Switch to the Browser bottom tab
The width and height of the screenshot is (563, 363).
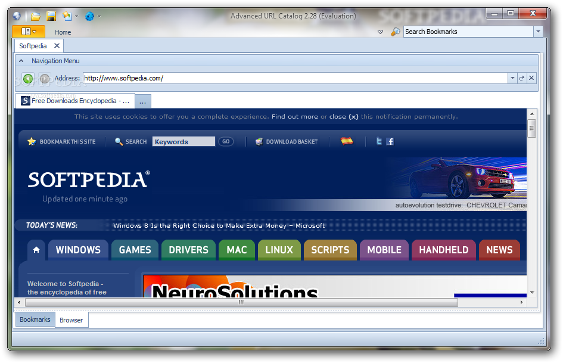pos(71,320)
